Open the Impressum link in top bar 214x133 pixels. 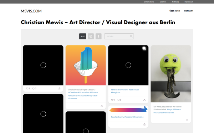coord(189,2)
